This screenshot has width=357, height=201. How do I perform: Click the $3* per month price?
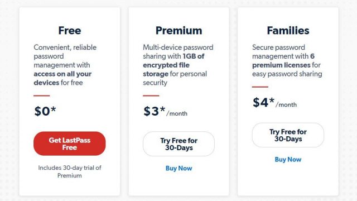click(x=165, y=111)
